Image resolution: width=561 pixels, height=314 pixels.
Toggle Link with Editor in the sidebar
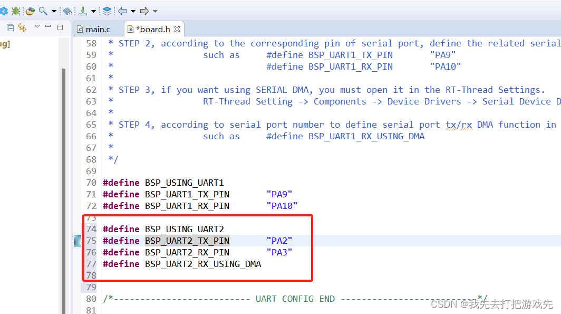click(22, 27)
